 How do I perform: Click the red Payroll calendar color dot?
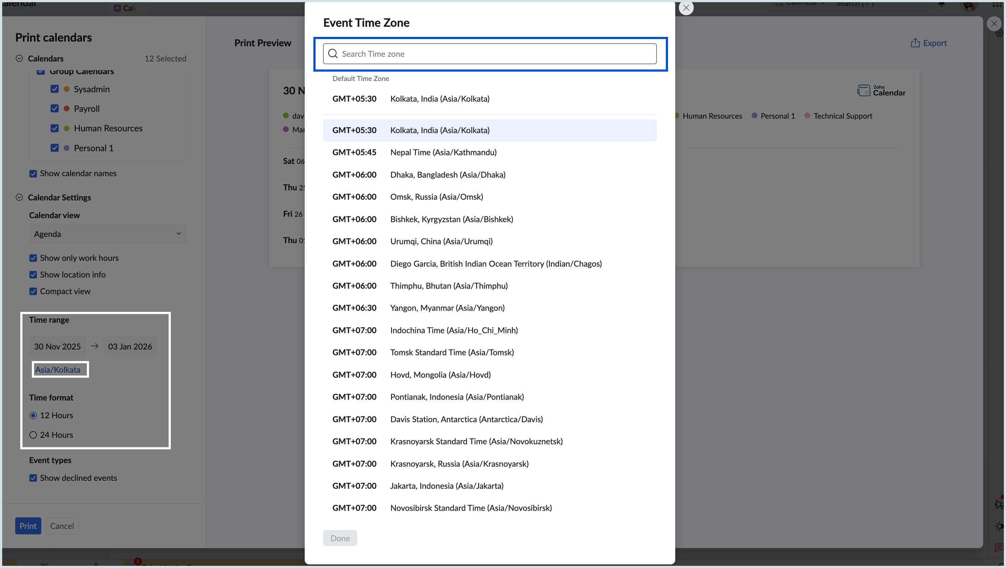click(x=66, y=109)
